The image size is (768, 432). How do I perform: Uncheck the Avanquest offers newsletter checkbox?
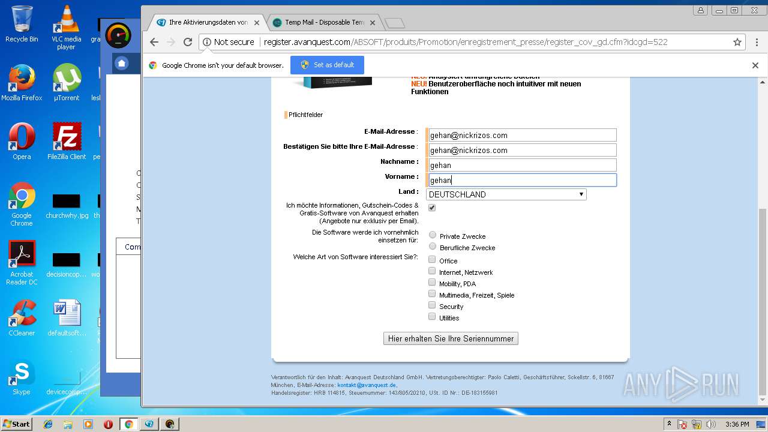(432, 208)
